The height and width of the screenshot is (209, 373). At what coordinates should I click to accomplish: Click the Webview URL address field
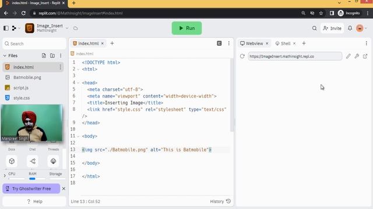tap(295, 56)
